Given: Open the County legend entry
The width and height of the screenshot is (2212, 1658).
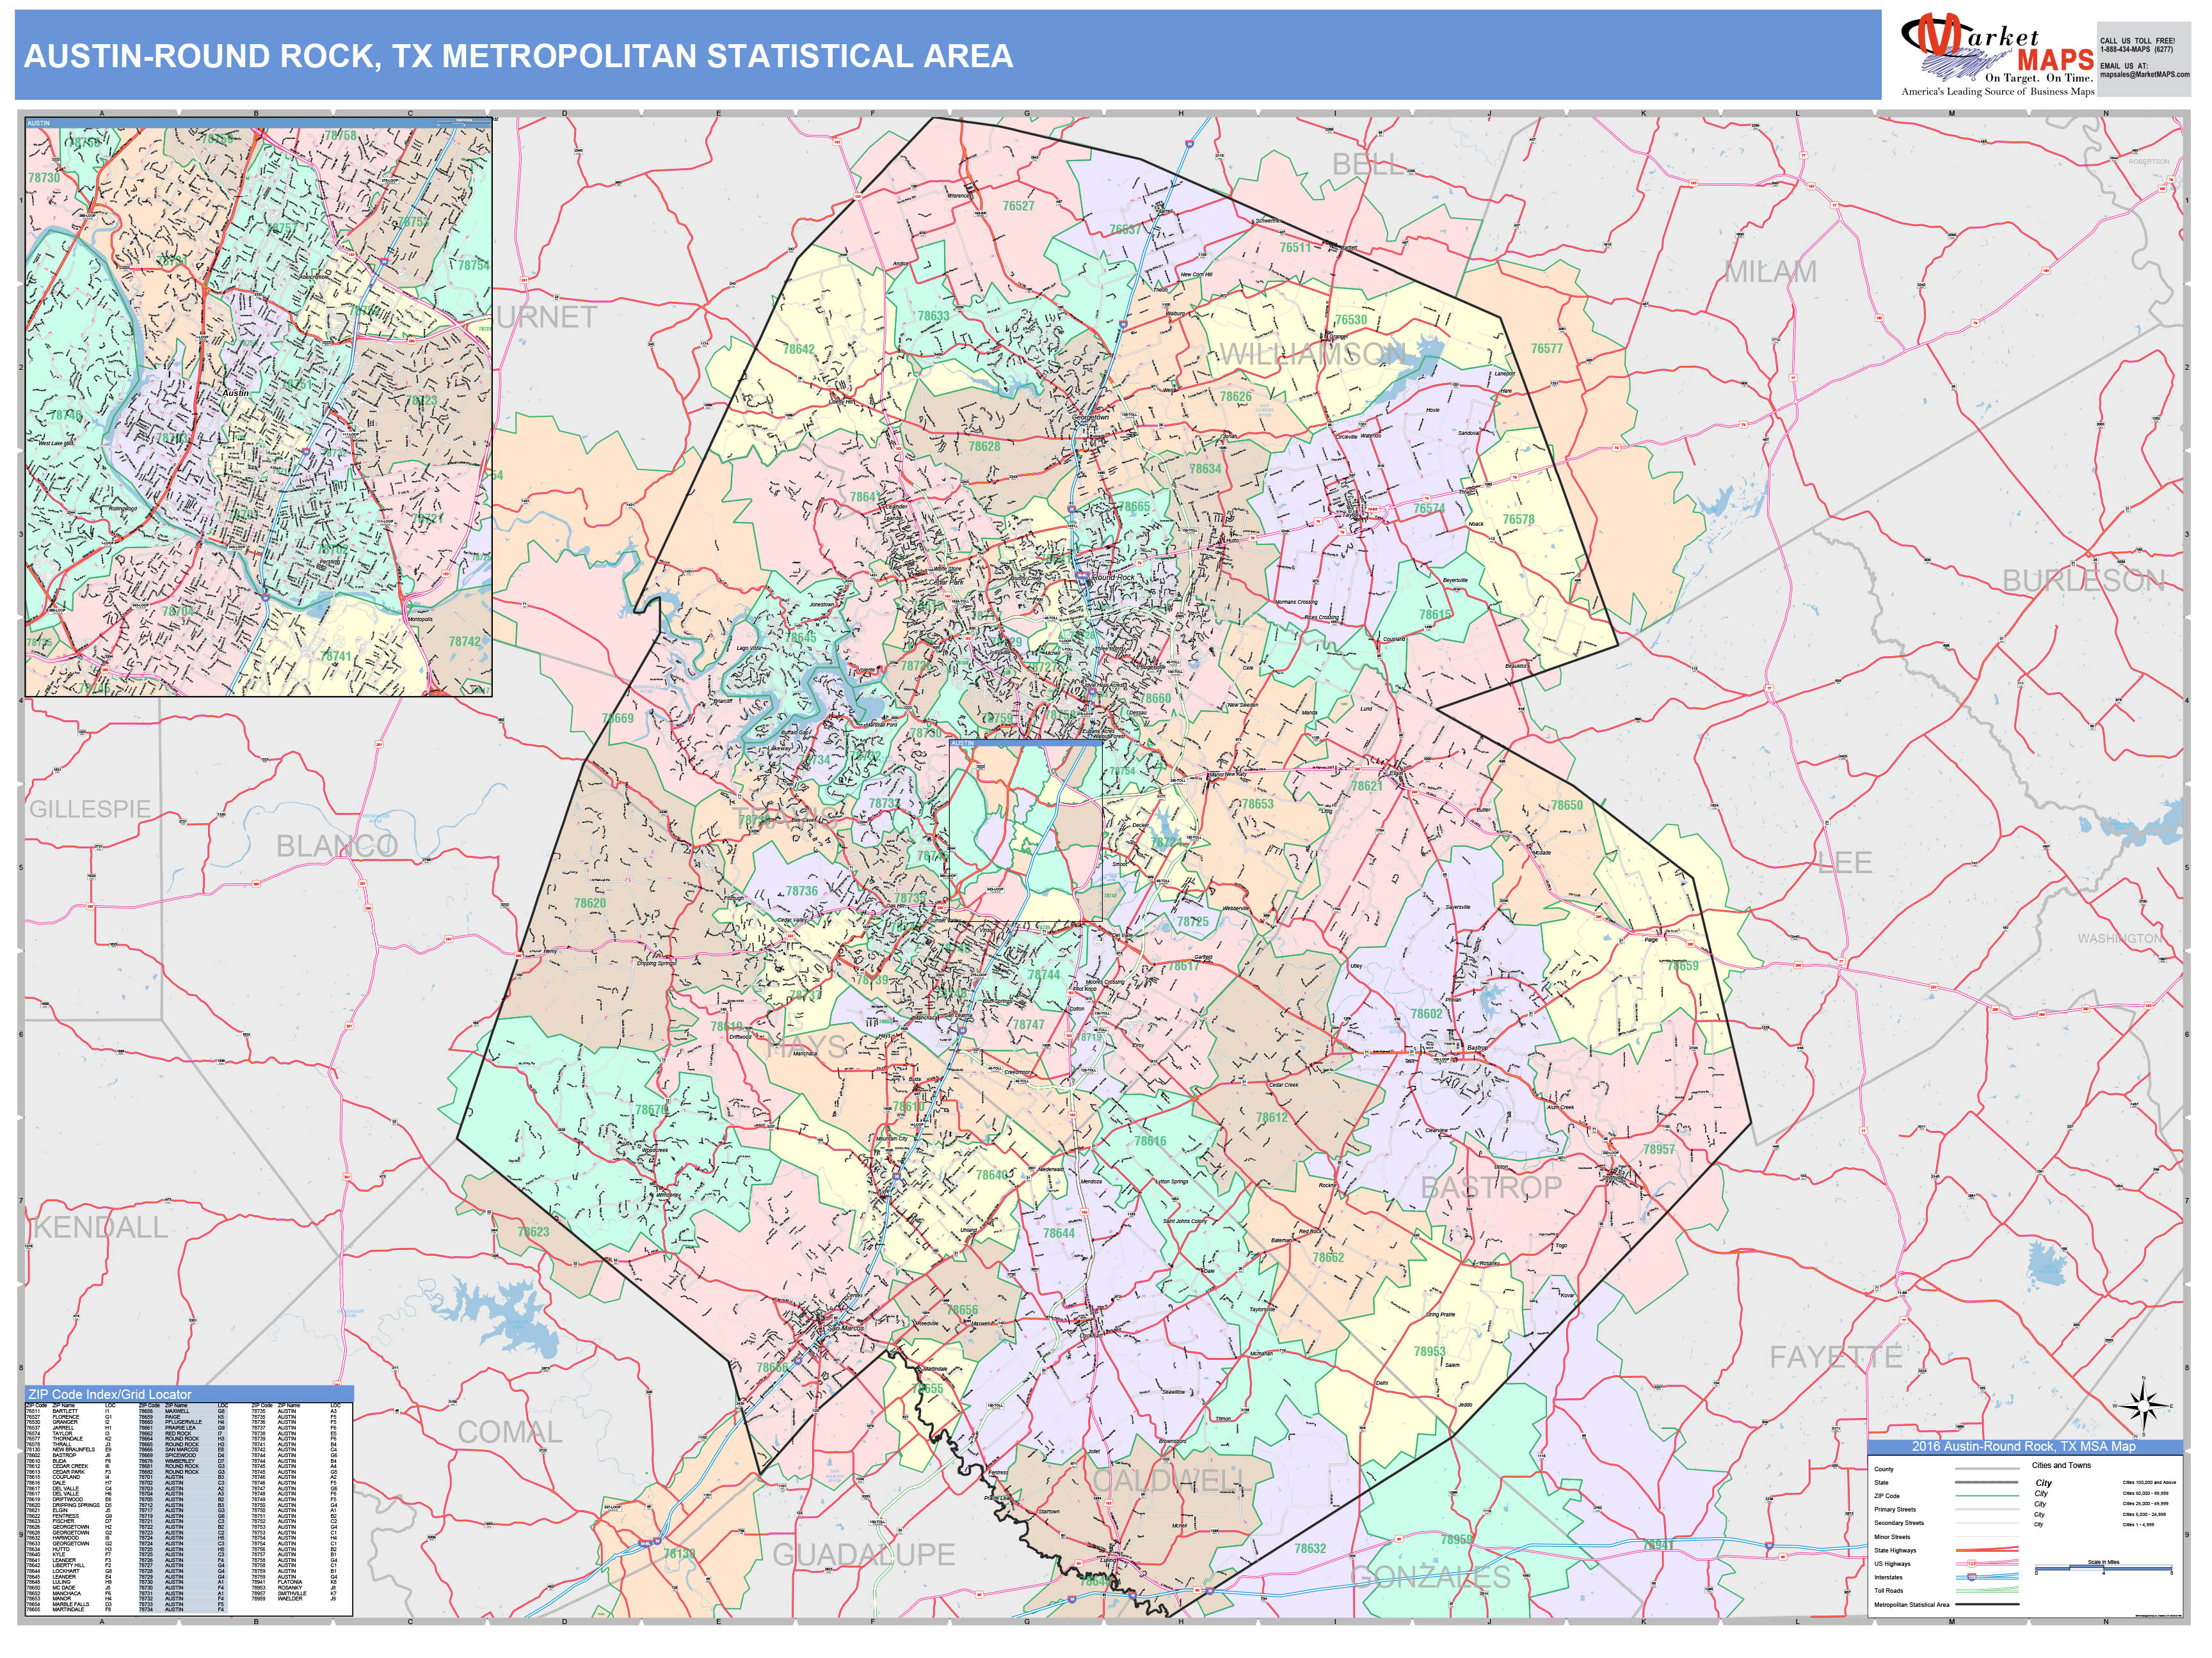Looking at the screenshot, I should coord(1885,1469).
